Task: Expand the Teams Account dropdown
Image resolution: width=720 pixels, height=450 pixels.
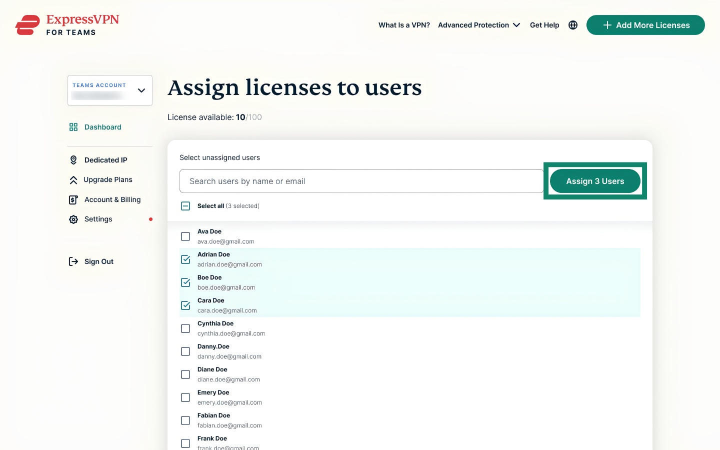Action: coord(110,90)
